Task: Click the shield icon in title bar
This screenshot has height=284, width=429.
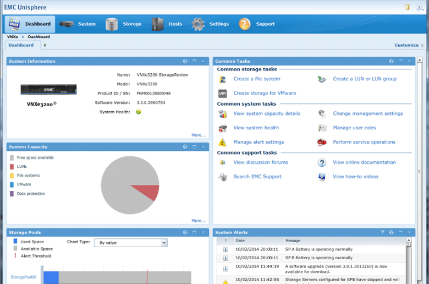Action: [408, 7]
